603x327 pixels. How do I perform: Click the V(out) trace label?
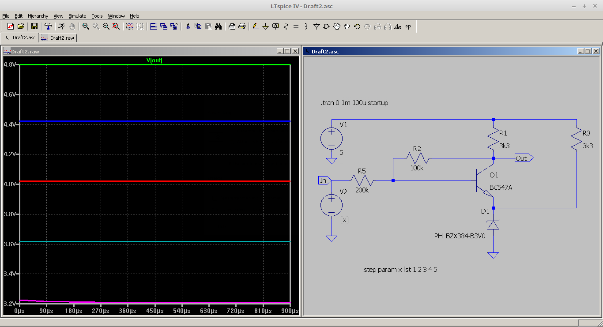coord(155,60)
